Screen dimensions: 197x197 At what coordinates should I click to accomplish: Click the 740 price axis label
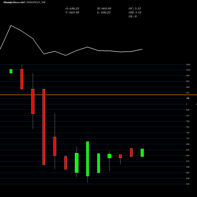pyautogui.click(x=188, y=133)
